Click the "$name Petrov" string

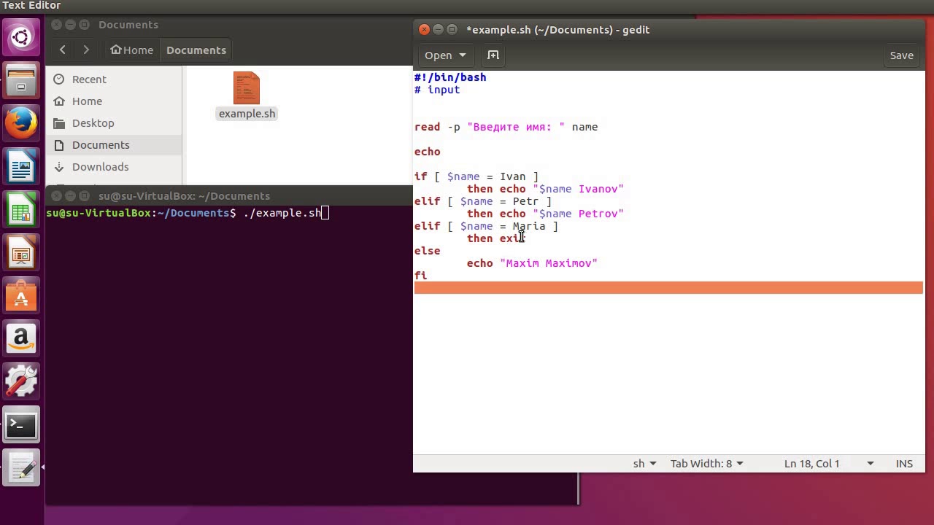tap(578, 214)
